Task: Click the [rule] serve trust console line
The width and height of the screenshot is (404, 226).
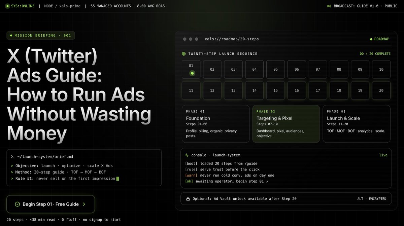Action: pos(222,169)
